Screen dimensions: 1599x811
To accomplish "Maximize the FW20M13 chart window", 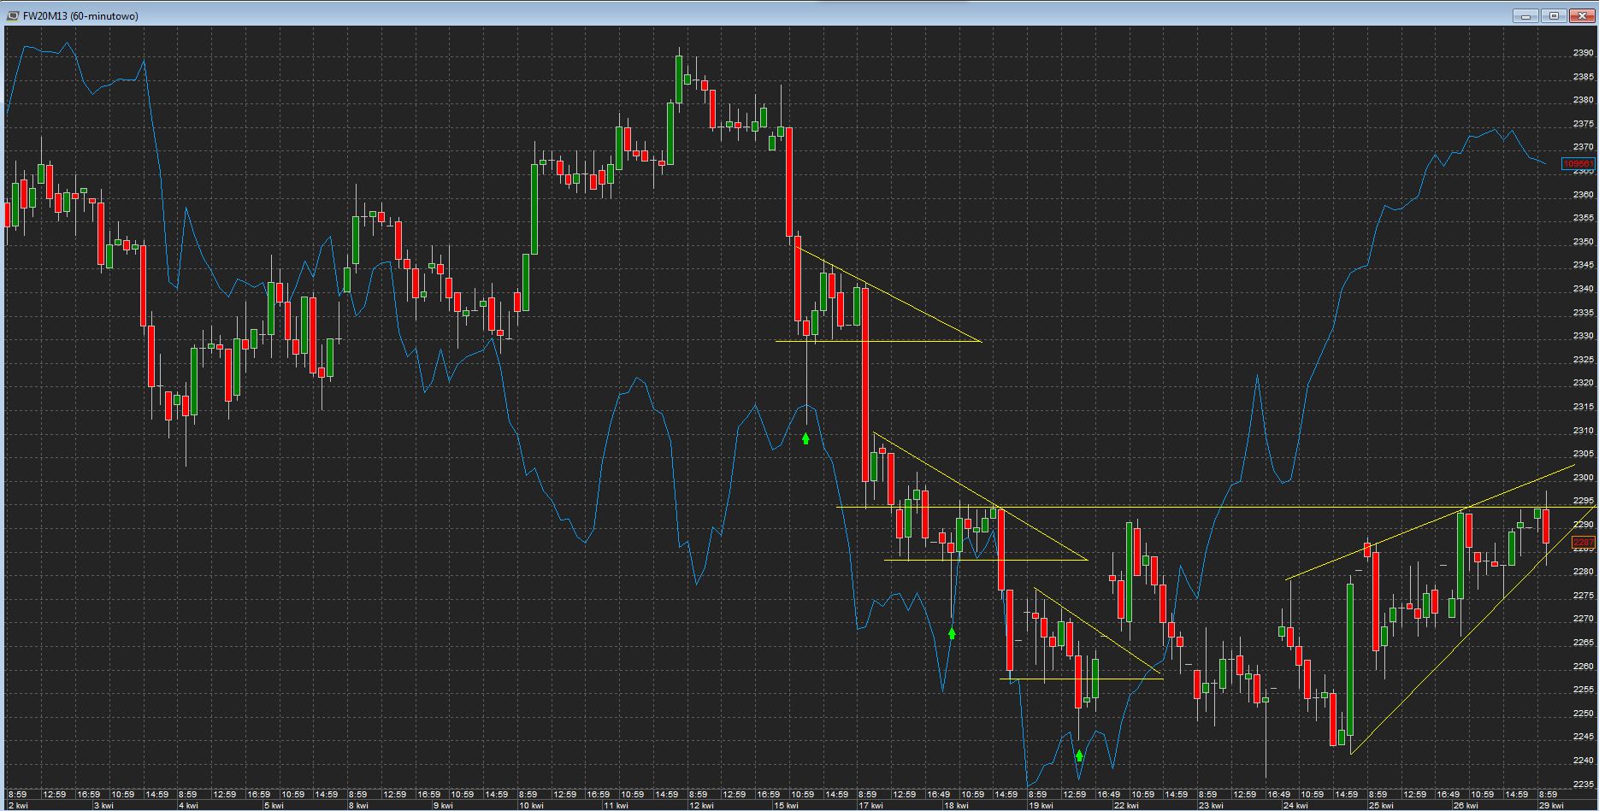I will pos(1554,15).
